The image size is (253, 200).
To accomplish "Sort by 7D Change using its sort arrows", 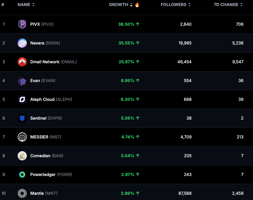I will tap(241, 5).
